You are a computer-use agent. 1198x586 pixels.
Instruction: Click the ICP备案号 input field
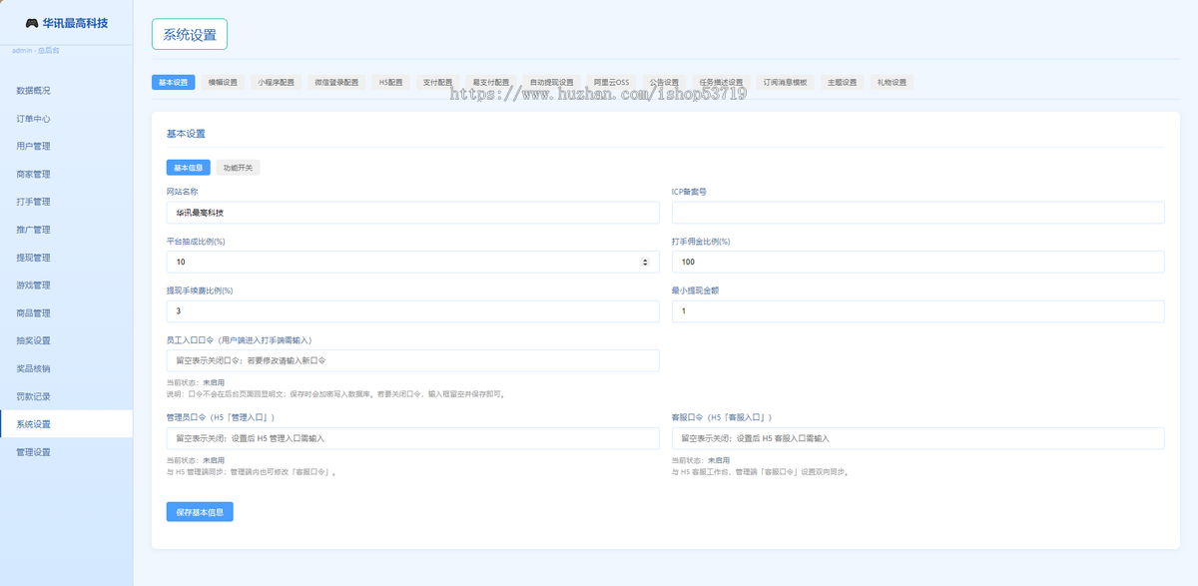point(918,213)
